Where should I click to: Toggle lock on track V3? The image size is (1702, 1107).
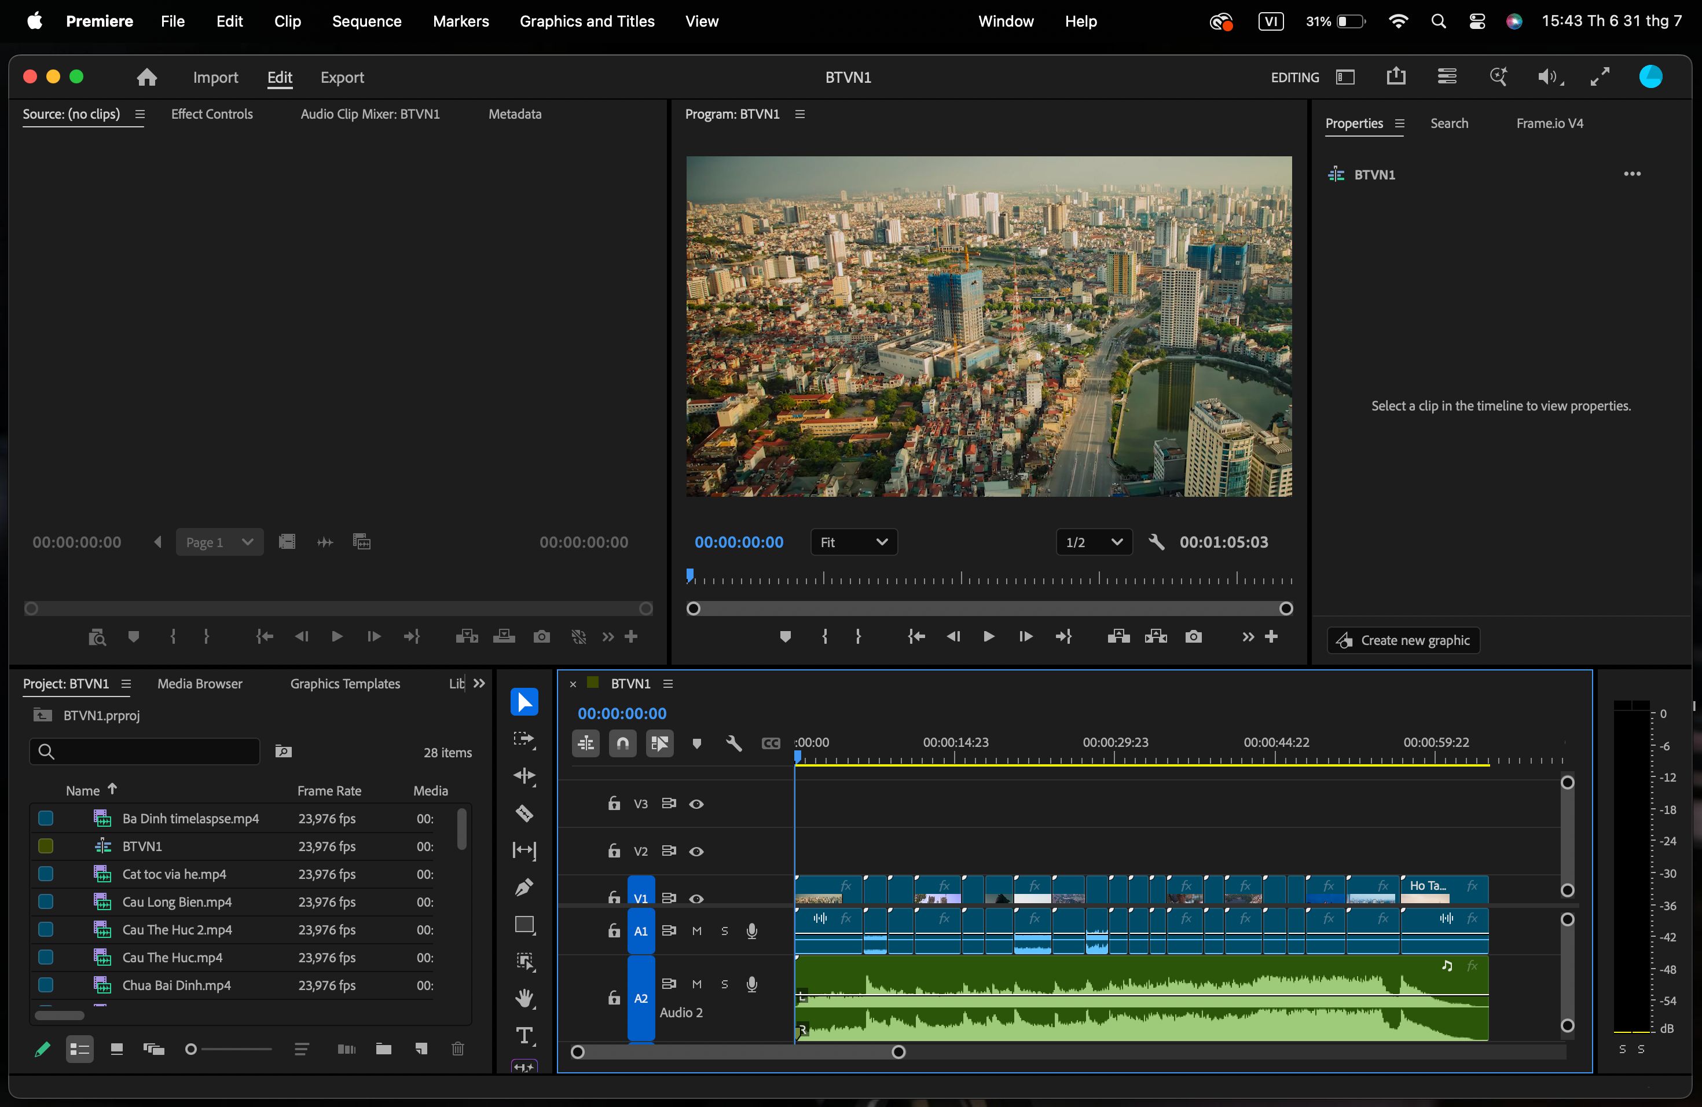pyautogui.click(x=614, y=803)
